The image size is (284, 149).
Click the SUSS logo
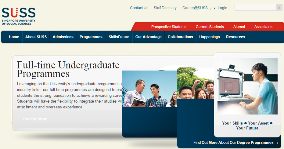[19, 16]
